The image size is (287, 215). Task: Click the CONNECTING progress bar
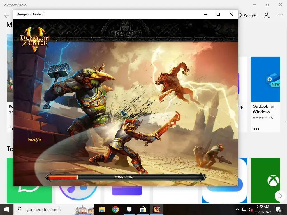(x=126, y=177)
